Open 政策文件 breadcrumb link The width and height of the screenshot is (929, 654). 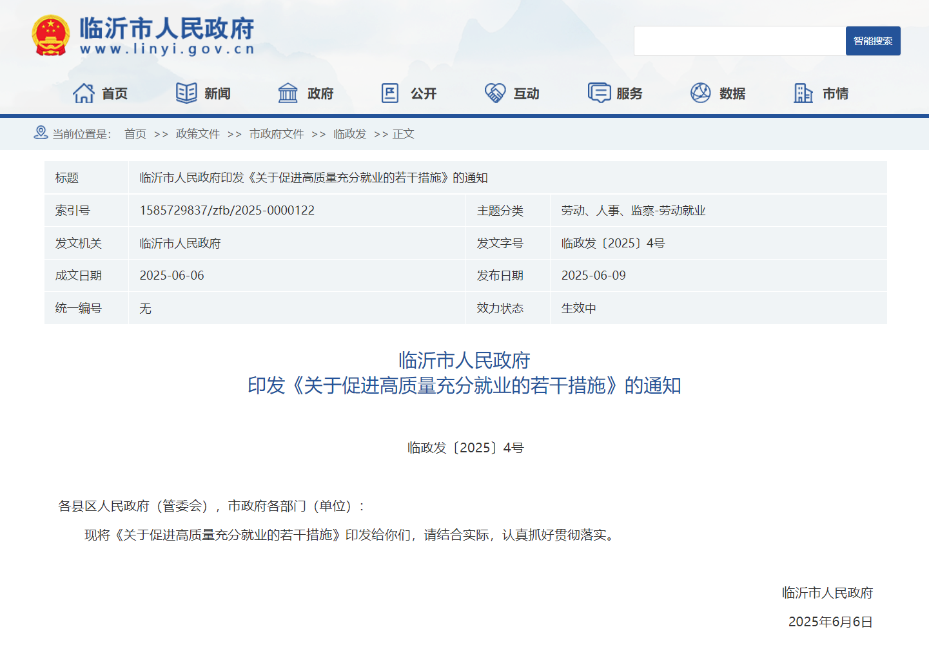[x=198, y=134]
